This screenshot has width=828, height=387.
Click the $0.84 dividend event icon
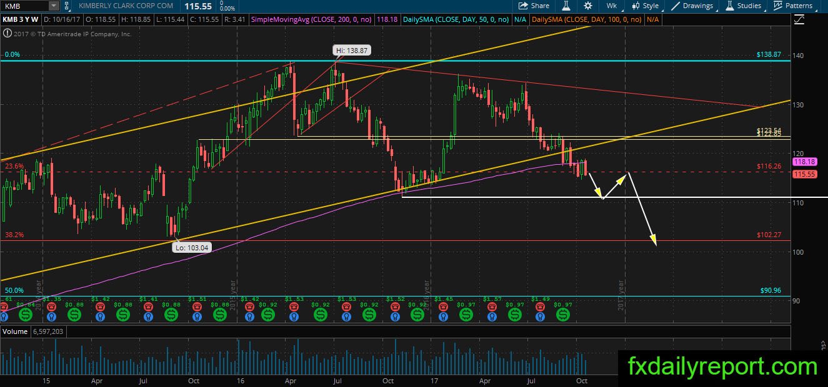coord(26,315)
